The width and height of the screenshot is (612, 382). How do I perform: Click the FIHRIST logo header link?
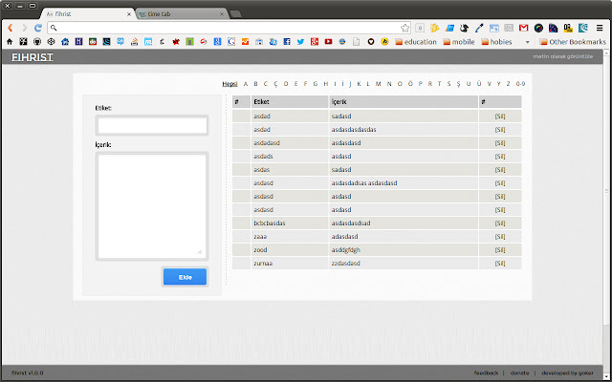point(32,57)
